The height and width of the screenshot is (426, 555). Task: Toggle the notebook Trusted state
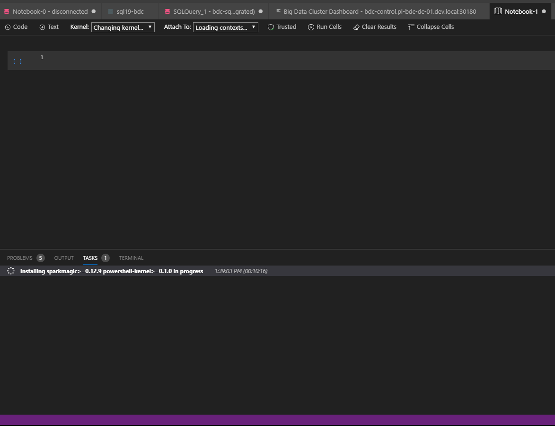tap(282, 27)
